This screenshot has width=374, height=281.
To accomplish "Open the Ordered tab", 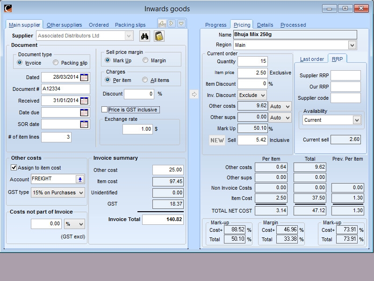I will (x=99, y=25).
